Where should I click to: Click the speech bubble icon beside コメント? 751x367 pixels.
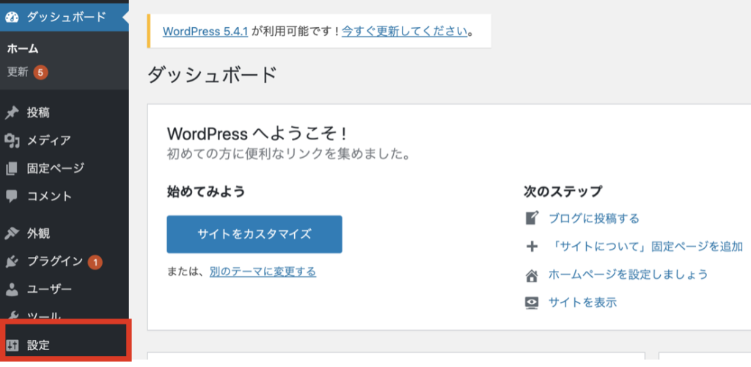(12, 197)
